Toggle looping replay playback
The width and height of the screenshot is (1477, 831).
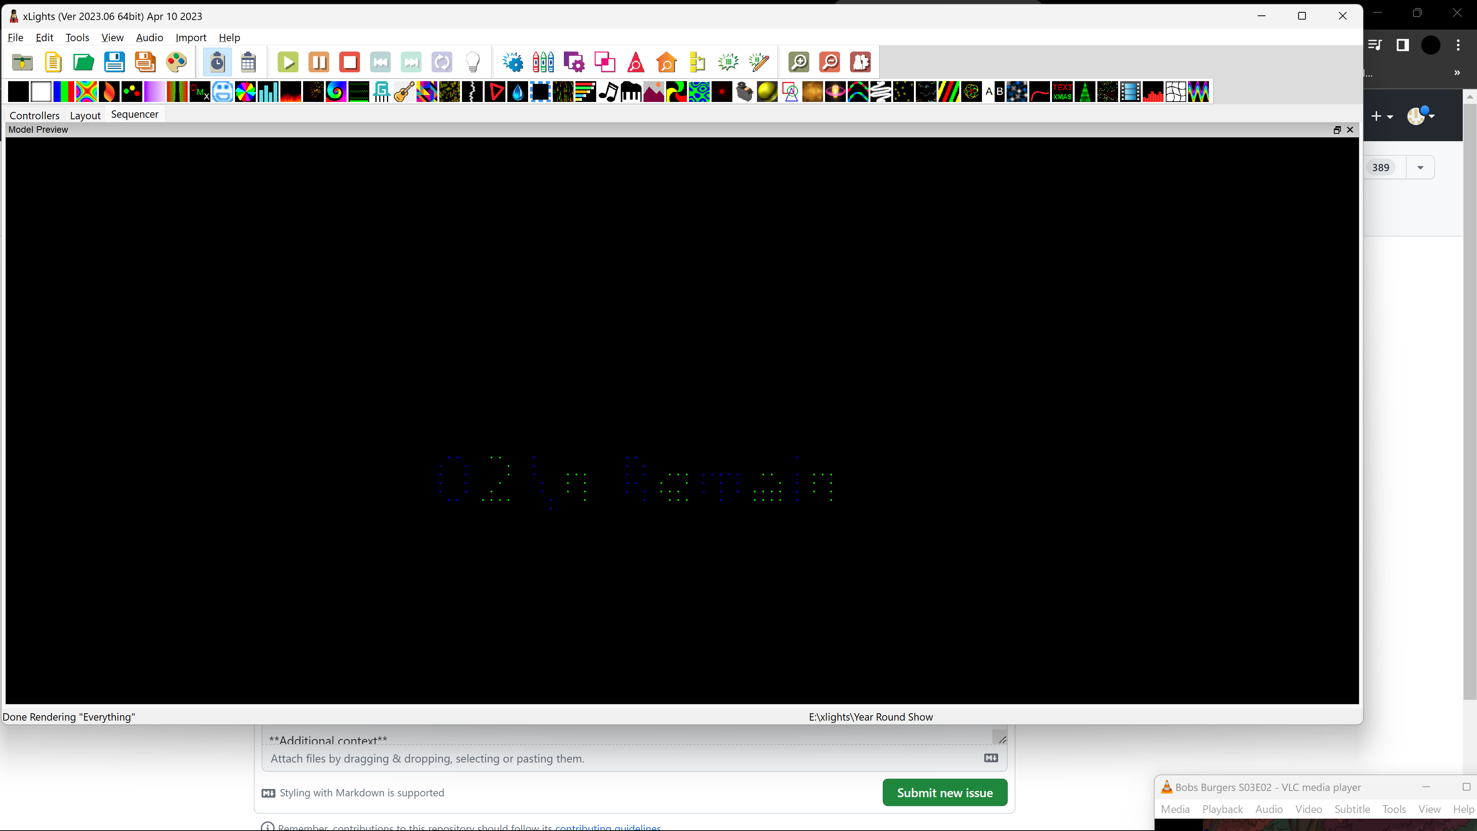click(442, 62)
